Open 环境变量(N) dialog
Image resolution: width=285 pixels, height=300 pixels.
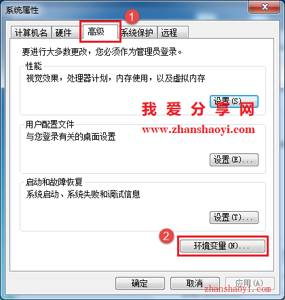tap(223, 246)
